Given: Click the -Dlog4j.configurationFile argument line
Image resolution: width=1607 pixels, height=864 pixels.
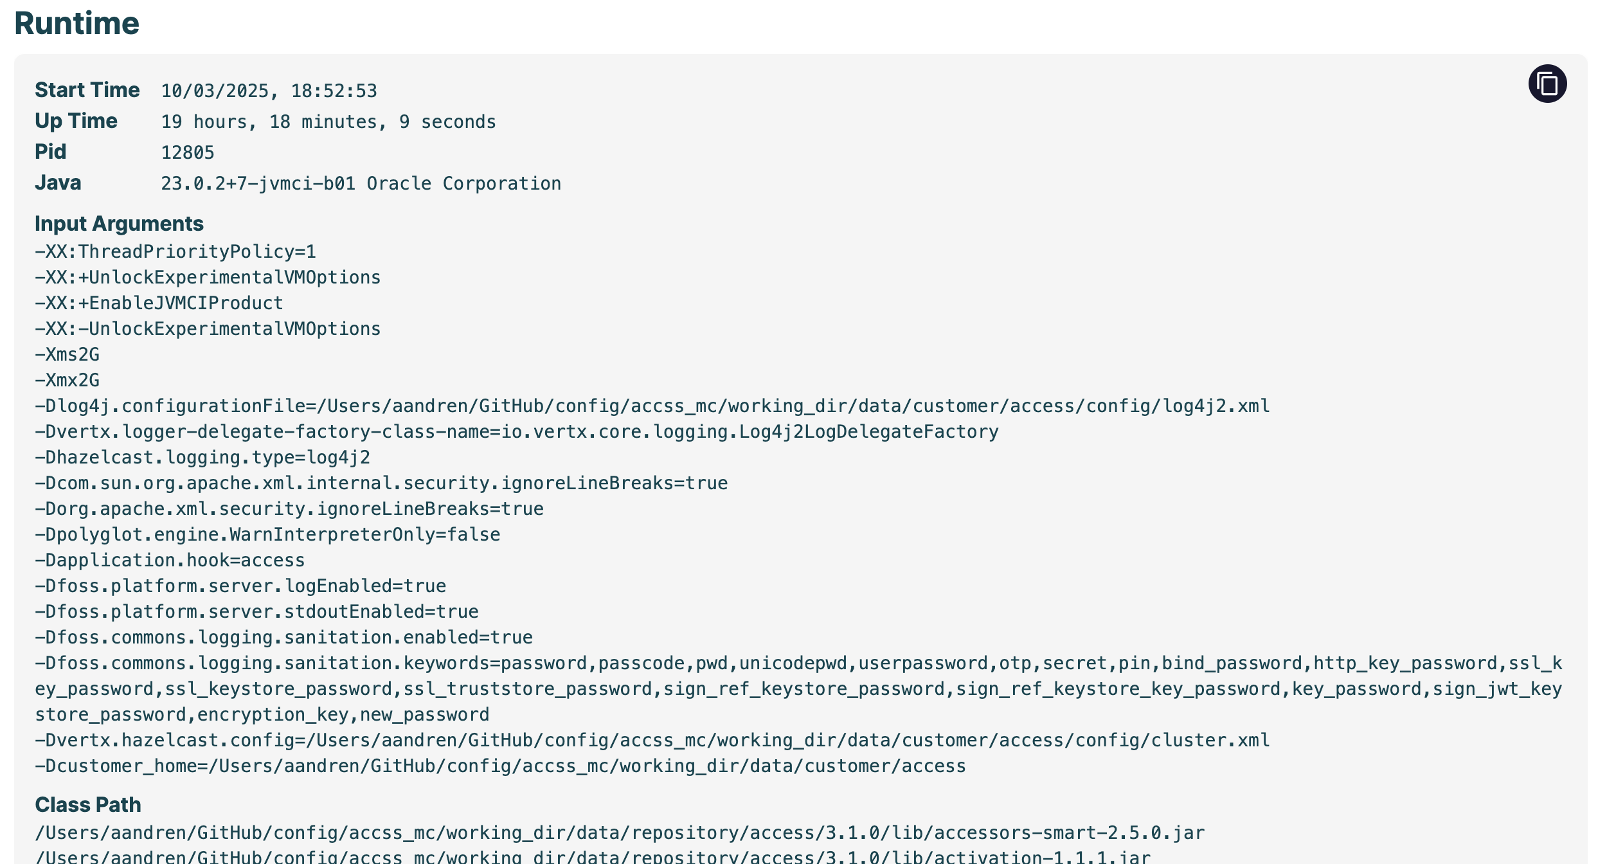Looking at the screenshot, I should coord(652,406).
